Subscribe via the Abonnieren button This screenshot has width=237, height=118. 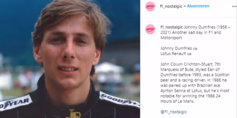coord(198,6)
